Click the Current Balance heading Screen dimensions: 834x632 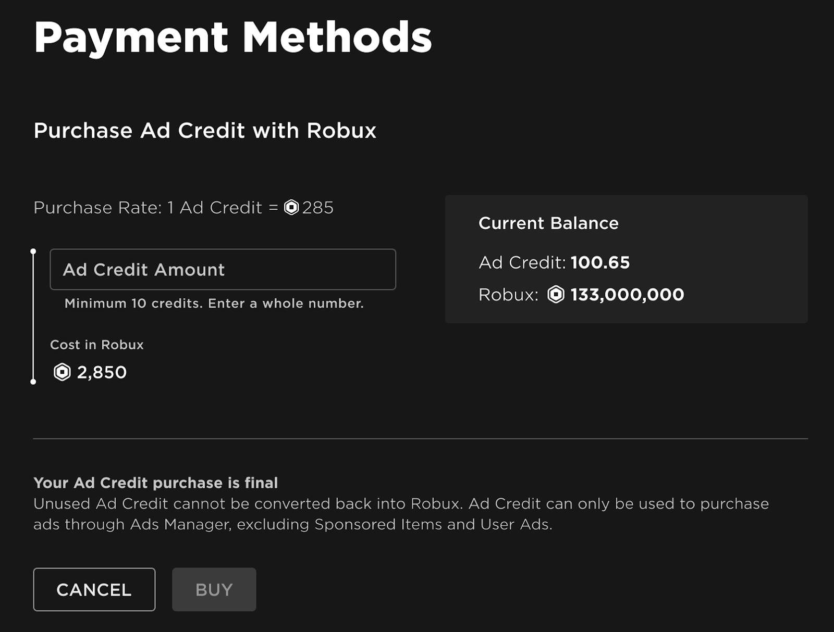pyautogui.click(x=548, y=223)
